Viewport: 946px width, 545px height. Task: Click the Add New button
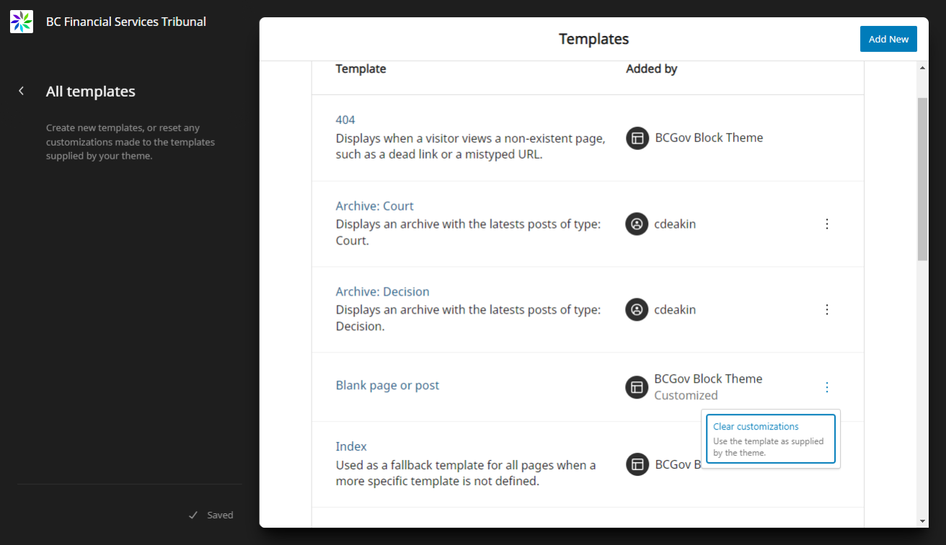(888, 39)
